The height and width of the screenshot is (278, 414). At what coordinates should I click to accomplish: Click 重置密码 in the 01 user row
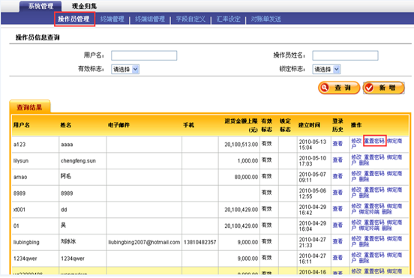coord(374,223)
